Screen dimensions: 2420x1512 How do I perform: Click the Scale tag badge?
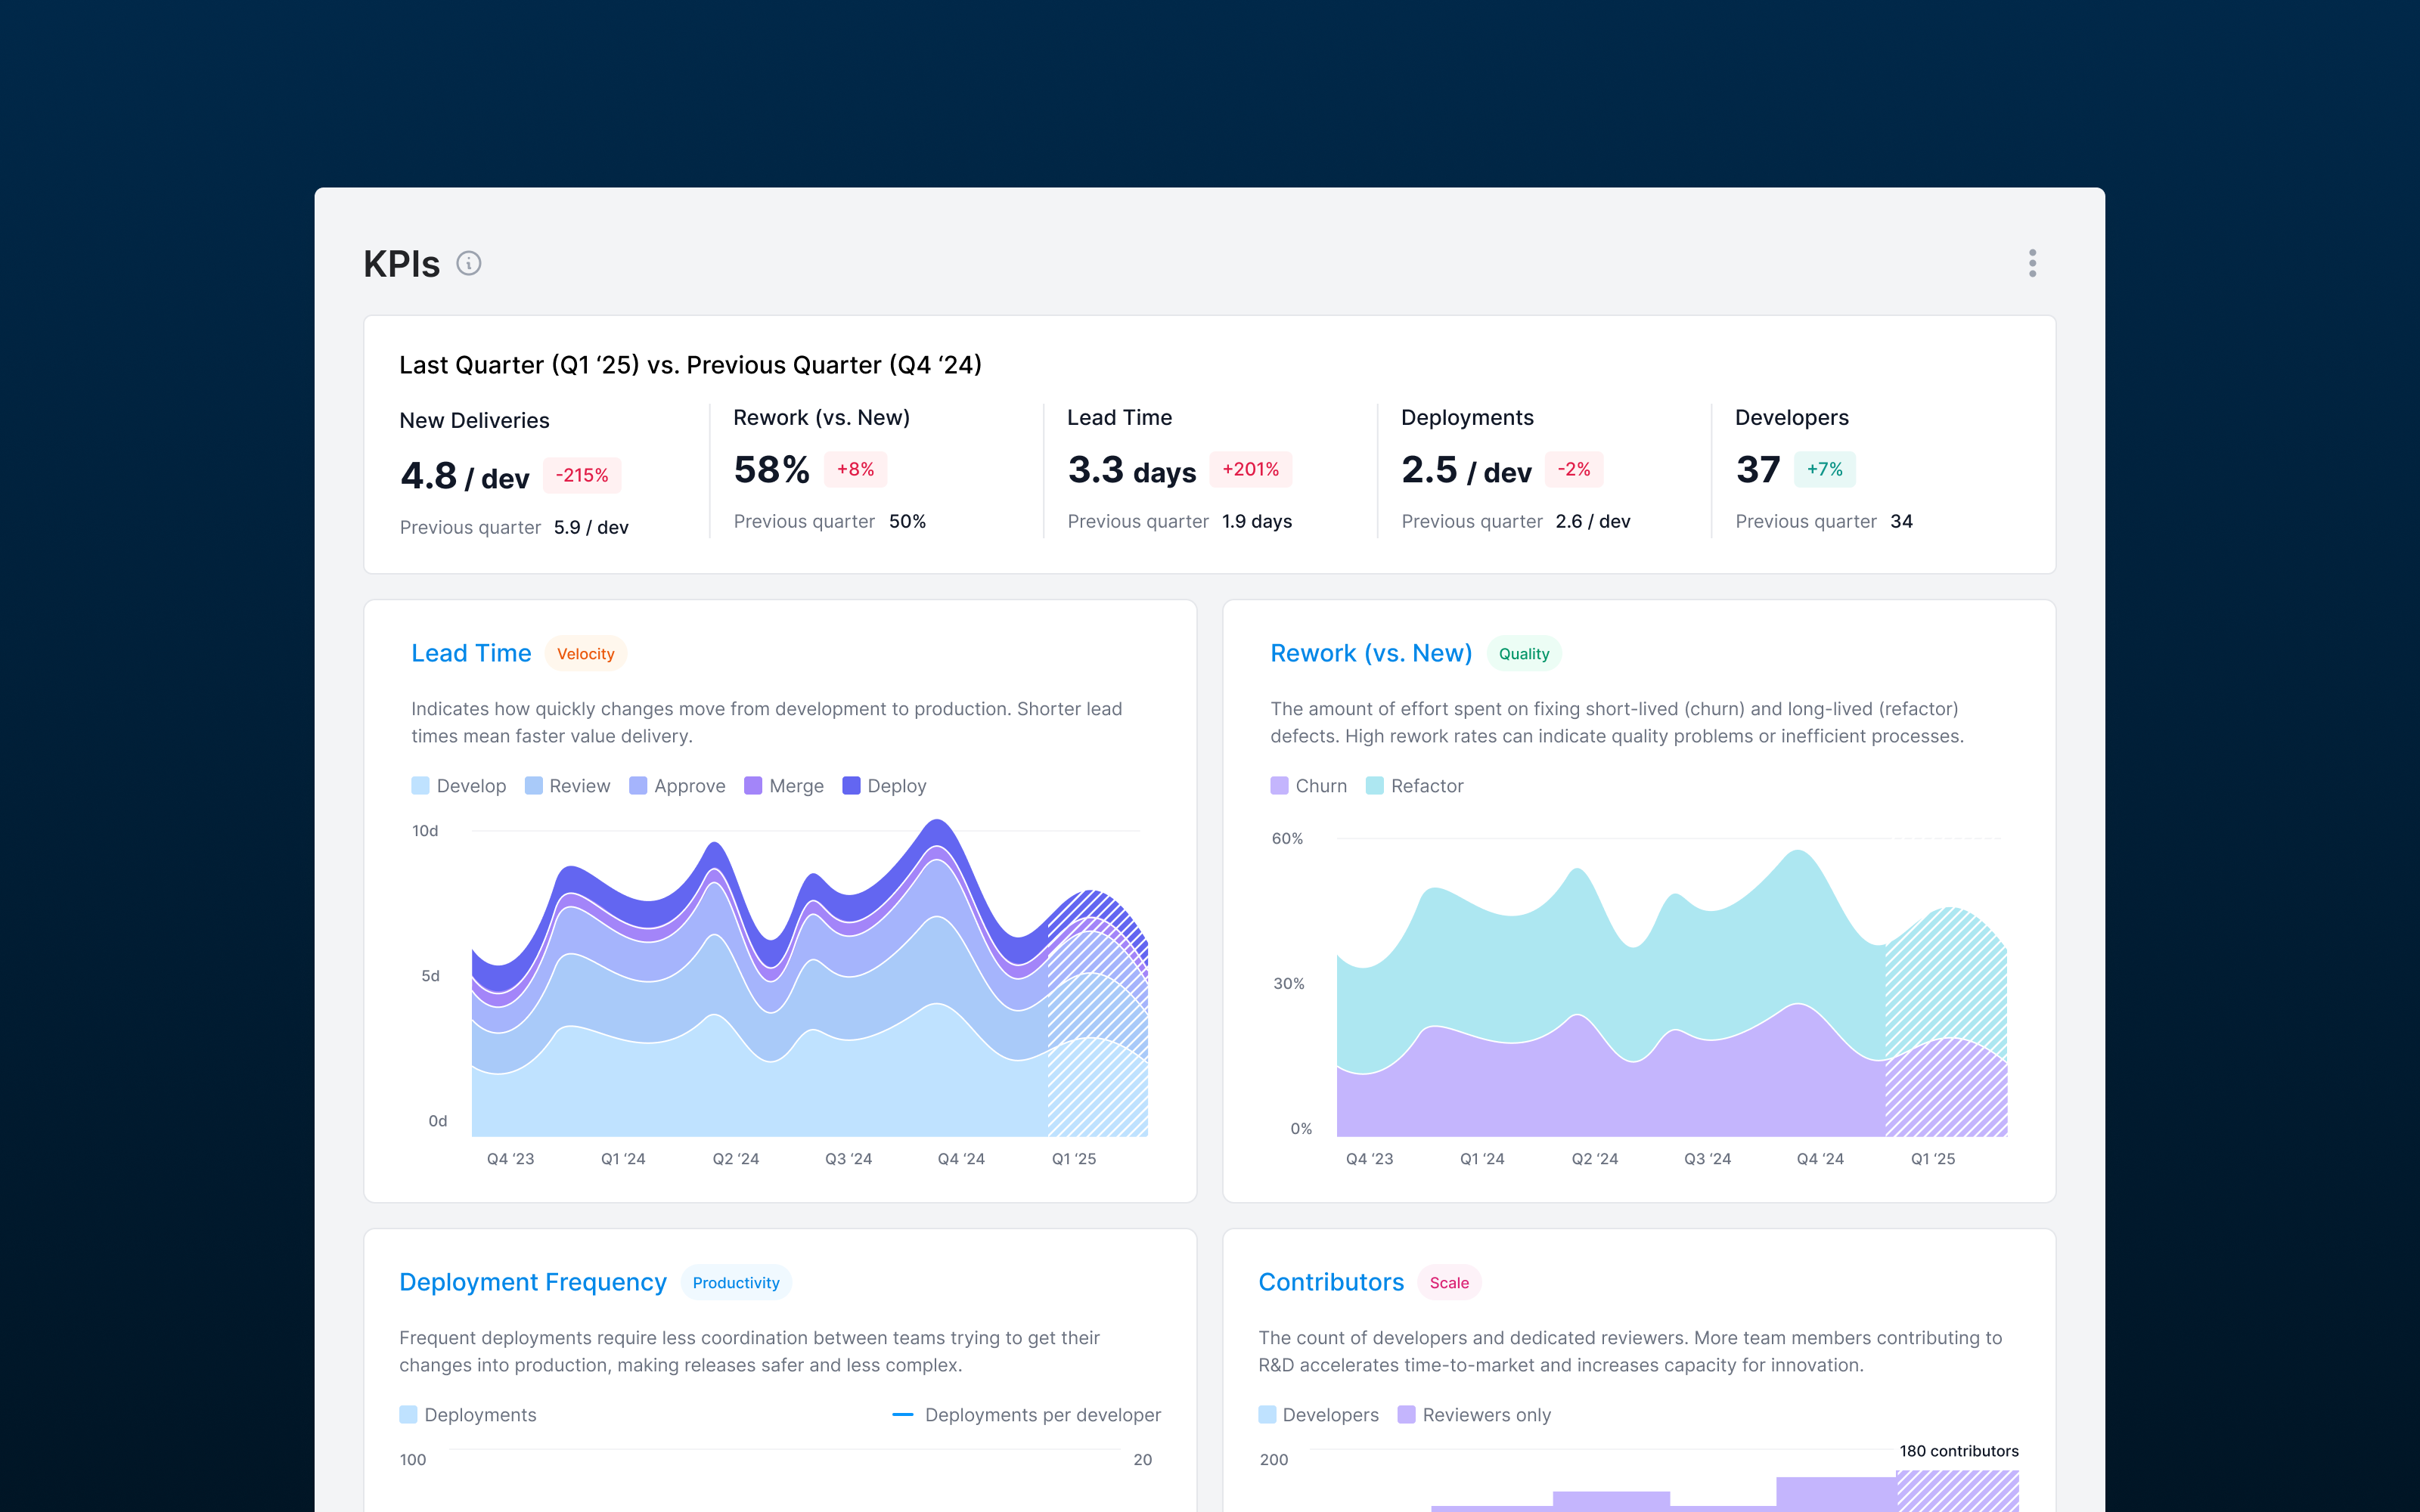tap(1448, 1283)
